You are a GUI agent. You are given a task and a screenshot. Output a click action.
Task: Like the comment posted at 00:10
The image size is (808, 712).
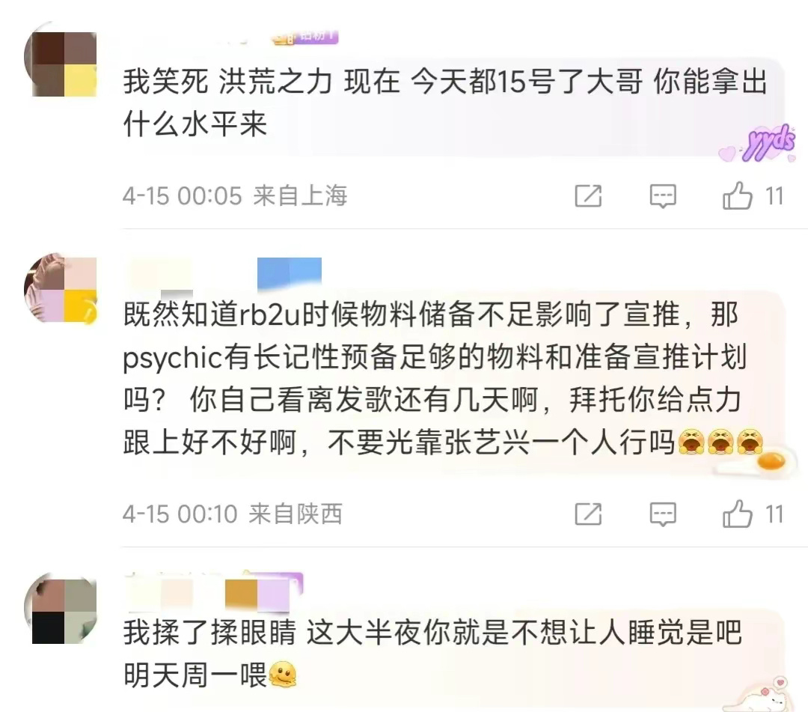(738, 514)
